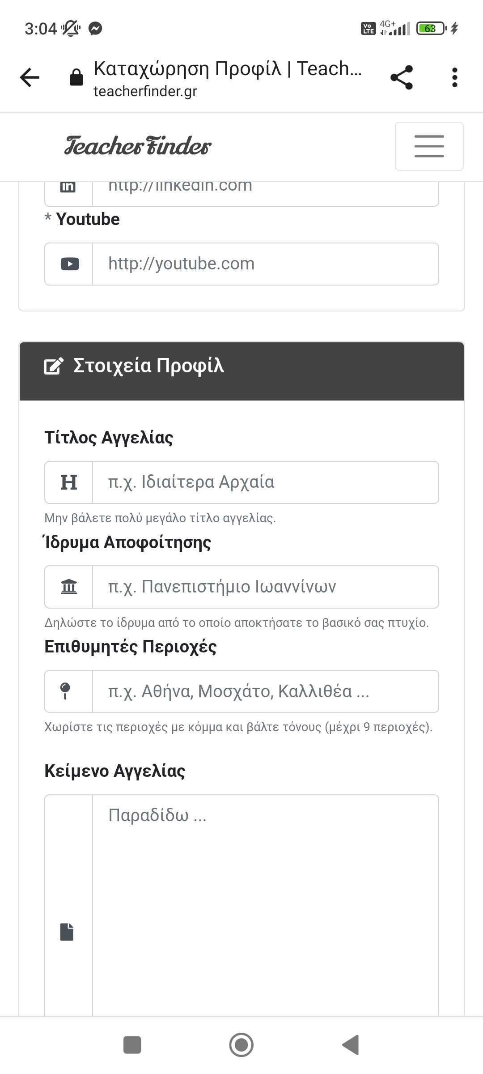
Task: Focus the Τίτλος Αγγελίας input field
Action: click(x=265, y=482)
